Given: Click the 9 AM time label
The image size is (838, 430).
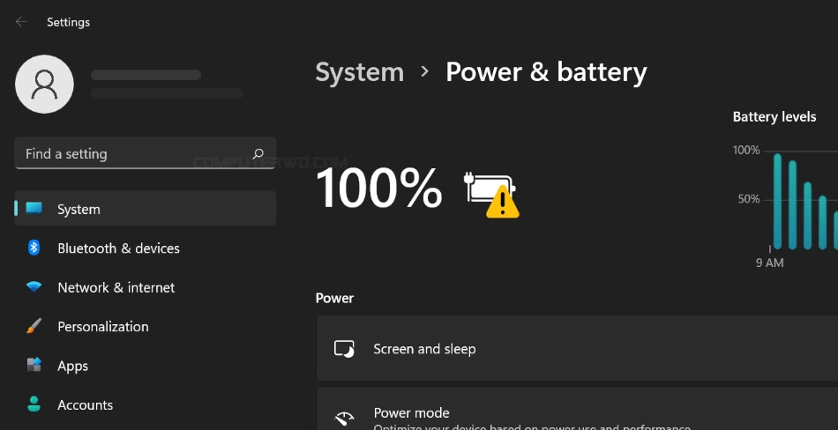Looking at the screenshot, I should (x=769, y=263).
